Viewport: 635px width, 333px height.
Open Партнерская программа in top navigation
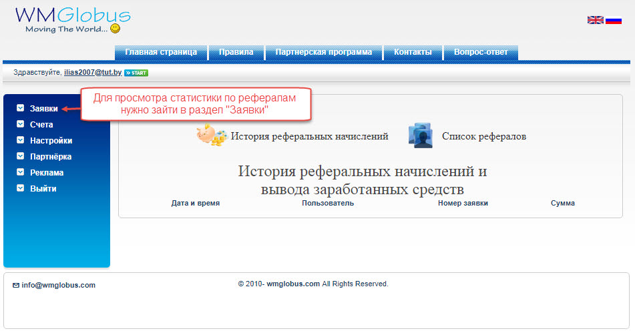[323, 52]
